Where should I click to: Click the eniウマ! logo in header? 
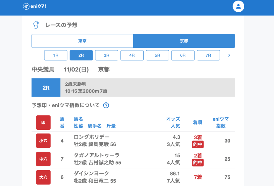pyautogui.click(x=35, y=6)
